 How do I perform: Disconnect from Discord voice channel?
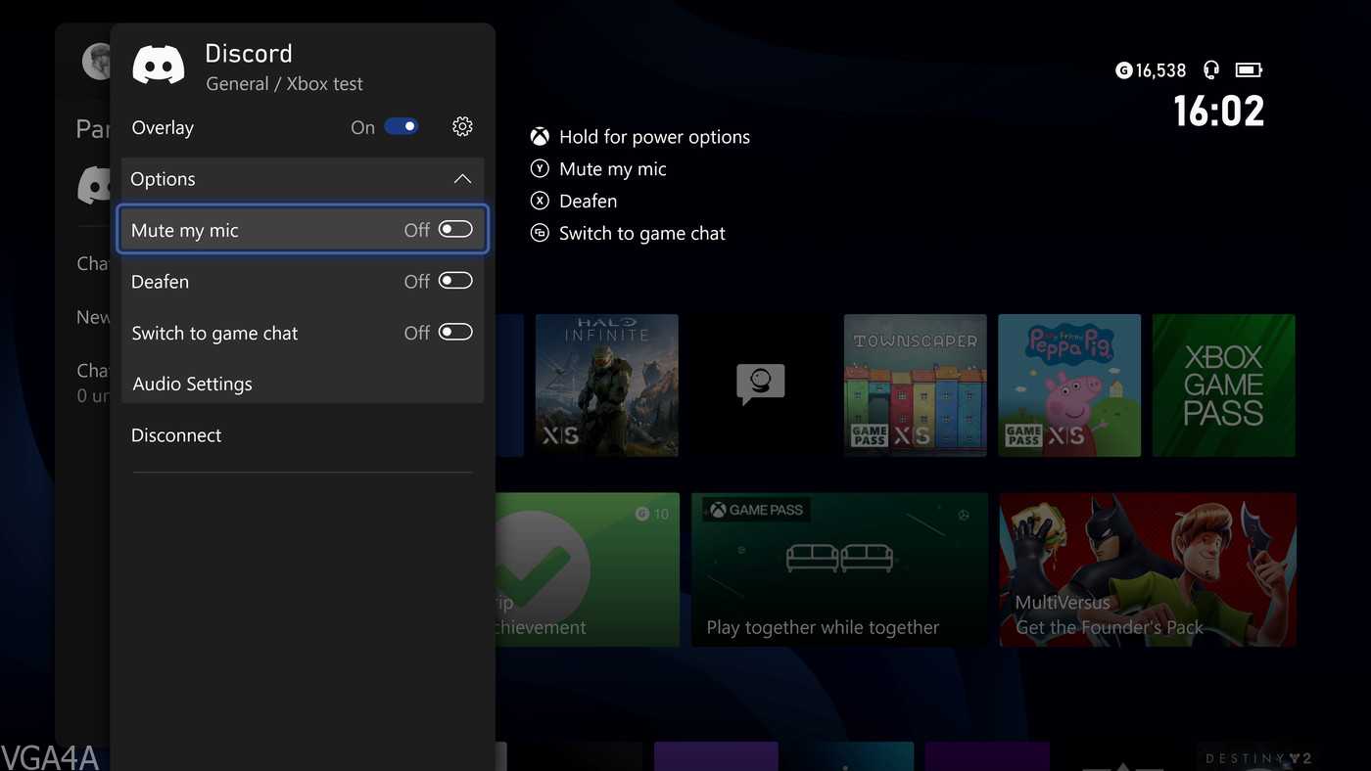303,435
